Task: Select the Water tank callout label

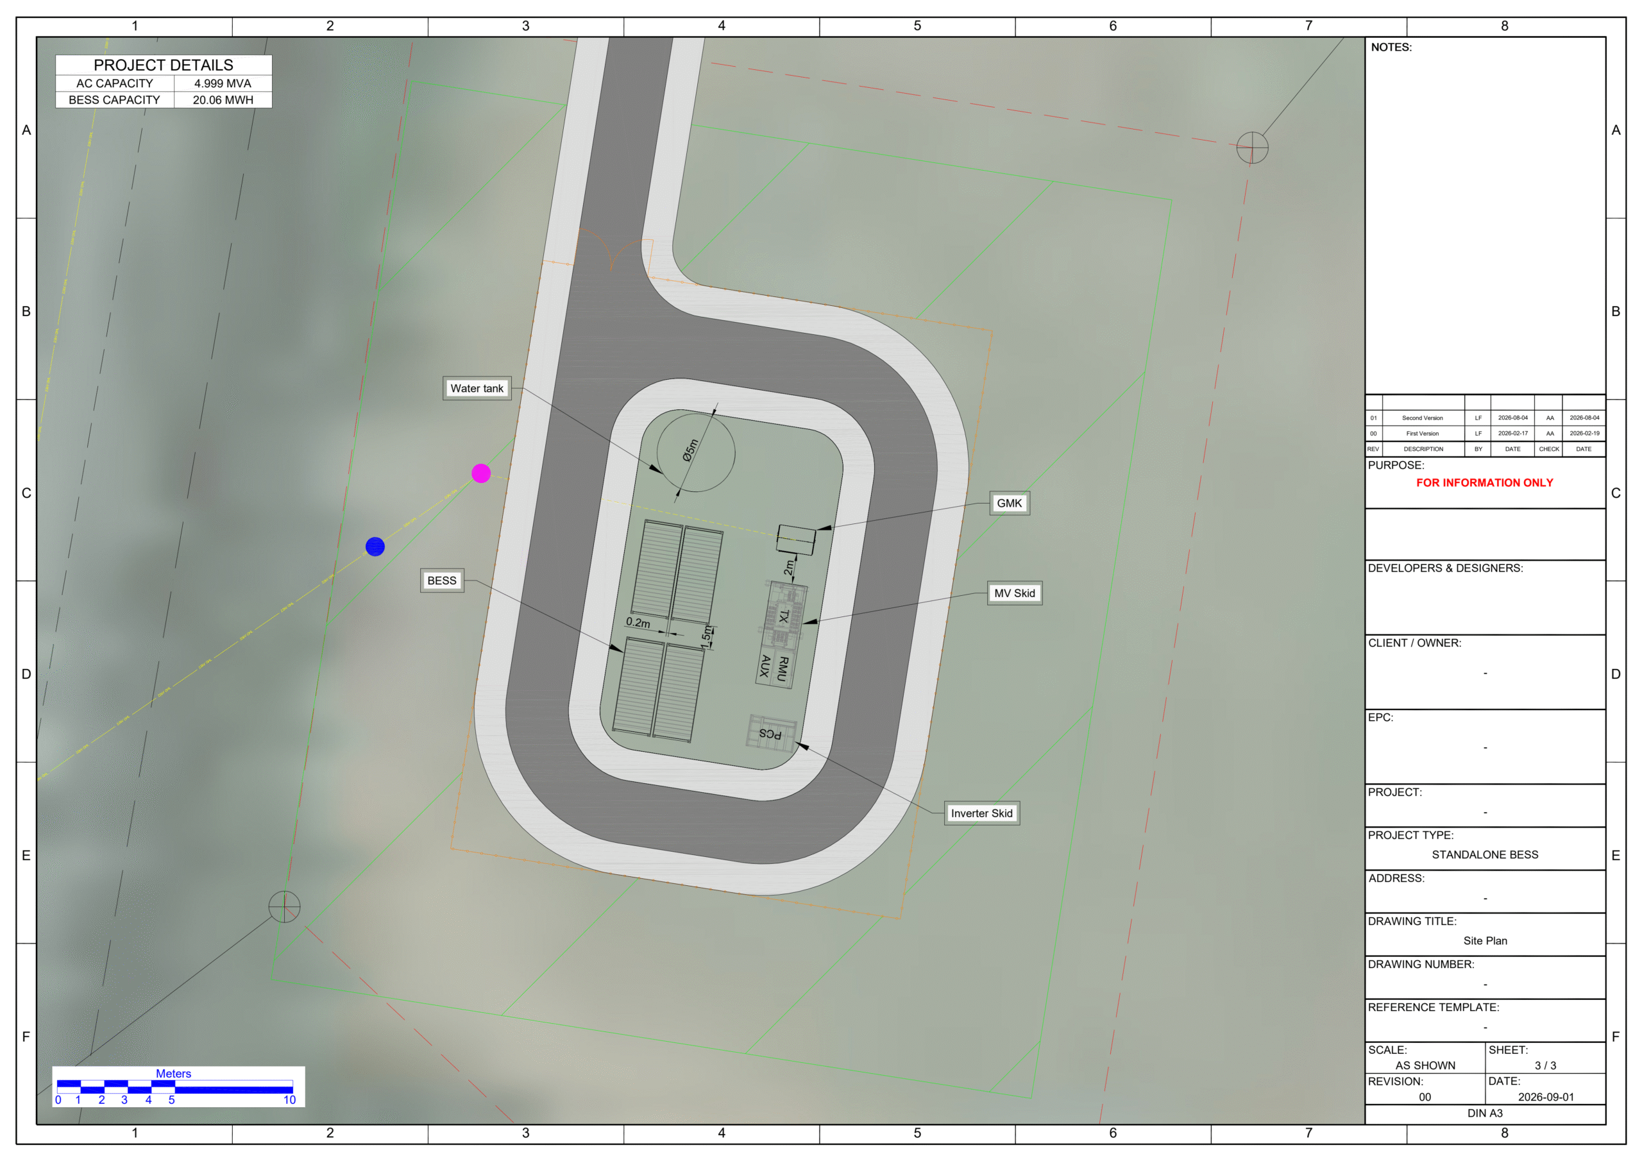Action: pos(477,389)
